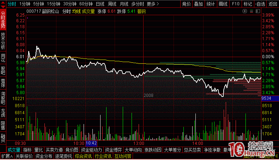Select the 资金博弈 indicator tab
The width and height of the screenshot is (279, 160).
click(x=113, y=150)
